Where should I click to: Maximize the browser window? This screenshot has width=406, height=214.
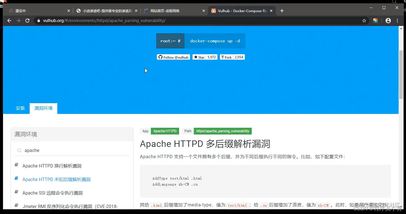click(x=384, y=8)
